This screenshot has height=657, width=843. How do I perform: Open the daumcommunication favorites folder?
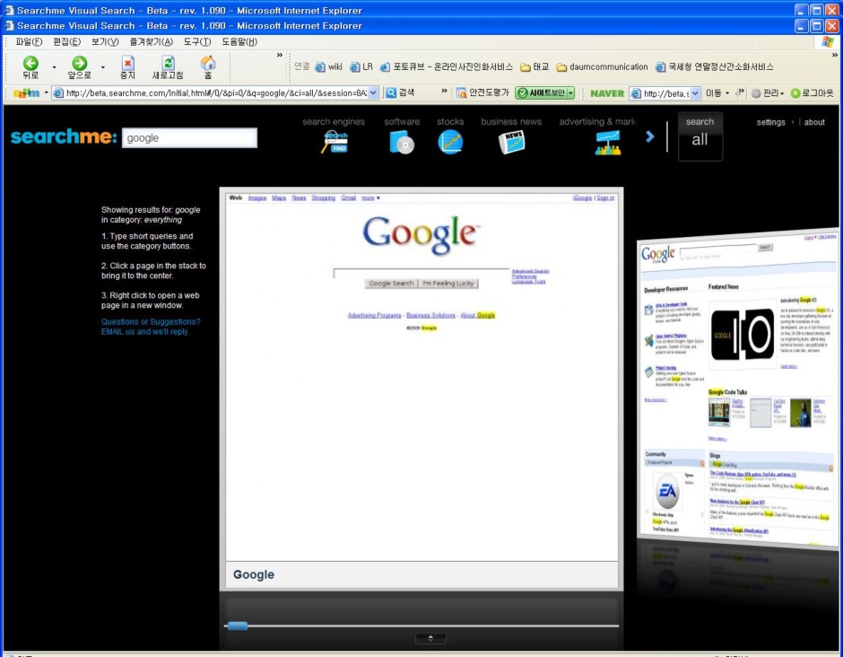pyautogui.click(x=602, y=66)
